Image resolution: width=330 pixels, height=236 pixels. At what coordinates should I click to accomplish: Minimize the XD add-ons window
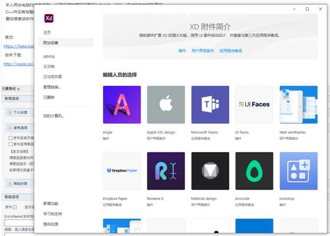(294, 9)
